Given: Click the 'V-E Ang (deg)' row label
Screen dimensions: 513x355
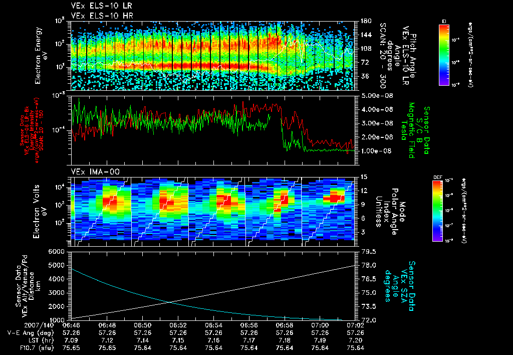Looking at the screenshot, I should click(x=31, y=333).
